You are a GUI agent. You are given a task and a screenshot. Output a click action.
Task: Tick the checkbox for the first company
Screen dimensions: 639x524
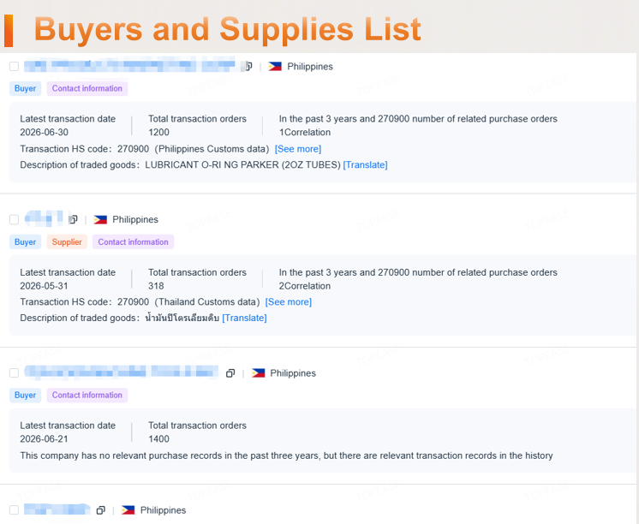(14, 67)
